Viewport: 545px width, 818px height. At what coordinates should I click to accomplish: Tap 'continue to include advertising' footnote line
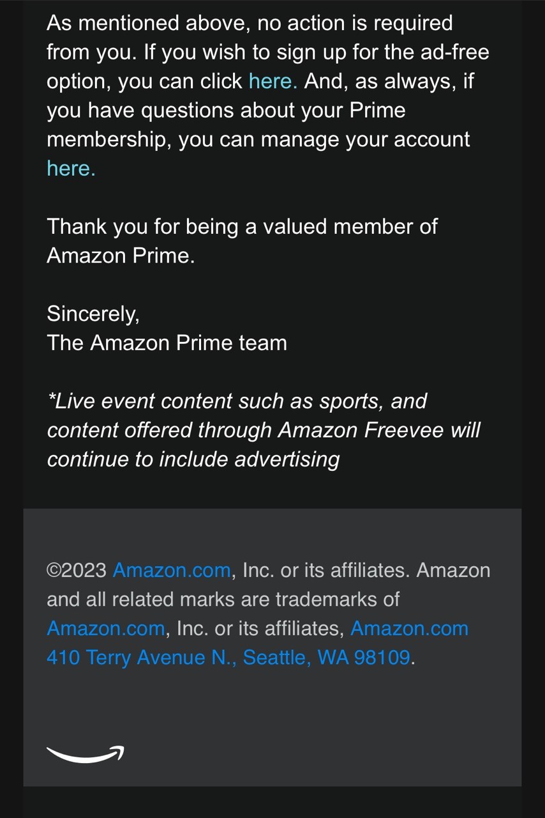coord(193,459)
